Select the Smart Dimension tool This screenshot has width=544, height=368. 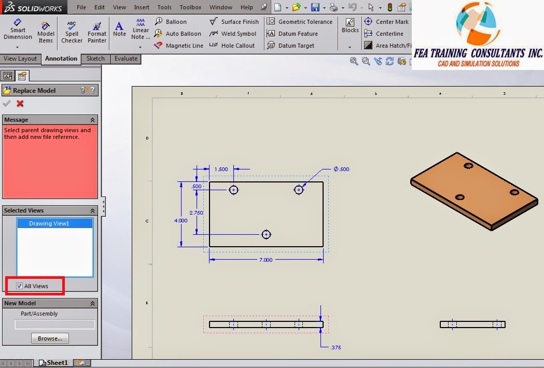click(18, 29)
